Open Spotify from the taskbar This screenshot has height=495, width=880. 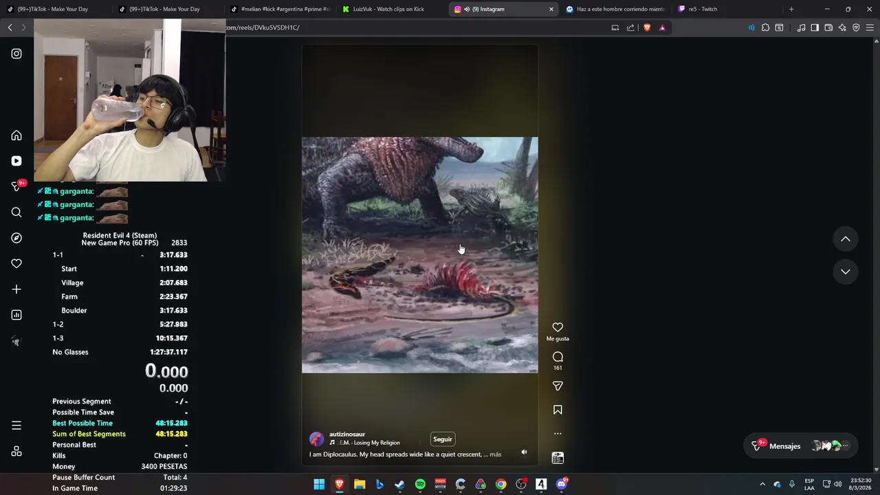[x=420, y=484]
